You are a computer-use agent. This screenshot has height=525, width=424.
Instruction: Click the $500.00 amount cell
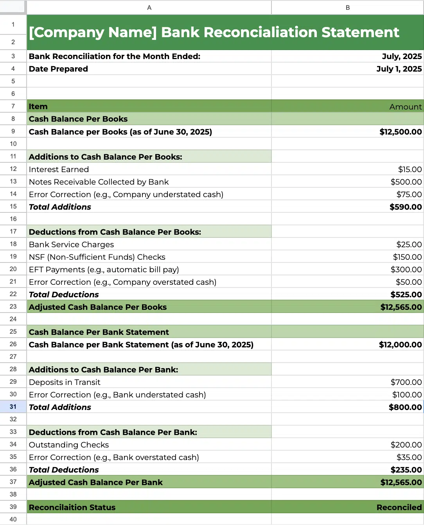click(347, 182)
